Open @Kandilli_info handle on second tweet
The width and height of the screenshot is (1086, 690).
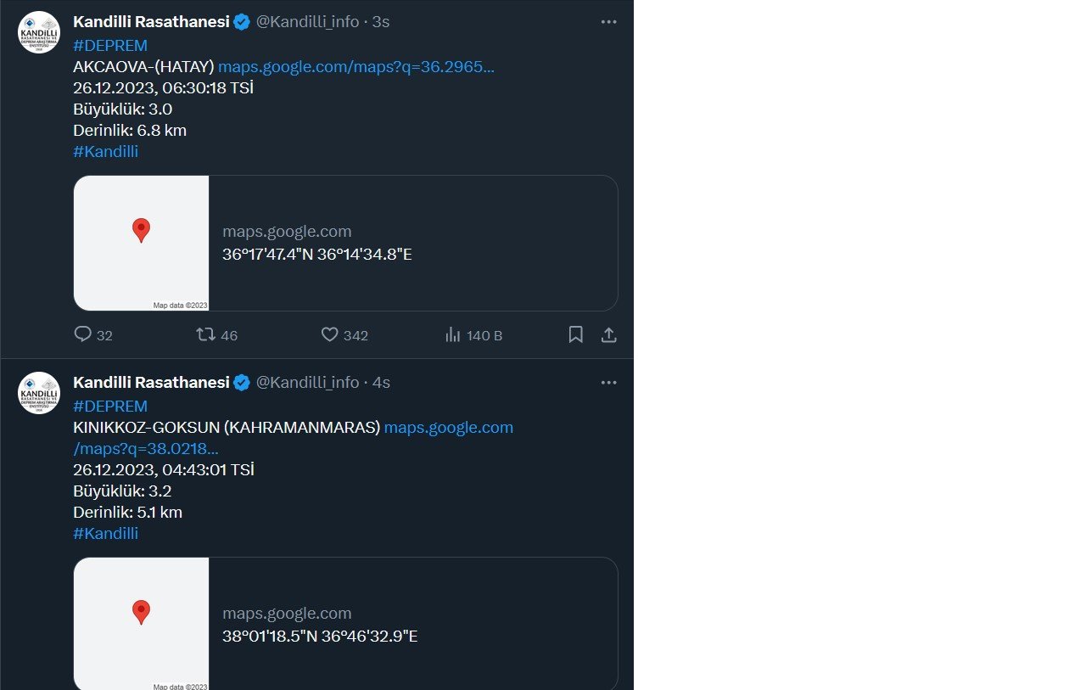coord(307,383)
